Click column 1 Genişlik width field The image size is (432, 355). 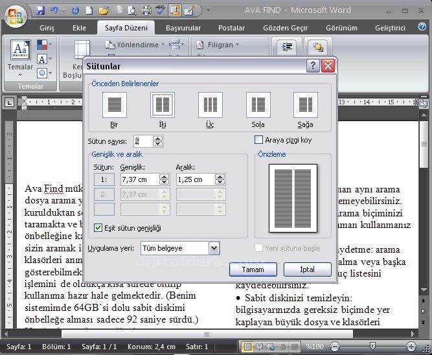tap(140, 179)
